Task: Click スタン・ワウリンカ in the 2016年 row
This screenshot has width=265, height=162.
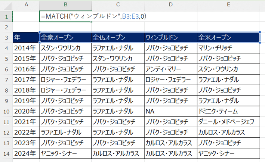Action: (x=228, y=69)
